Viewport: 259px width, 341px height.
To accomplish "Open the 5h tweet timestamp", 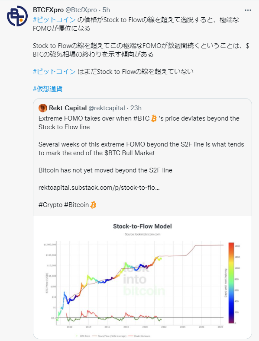I will pyautogui.click(x=106, y=10).
